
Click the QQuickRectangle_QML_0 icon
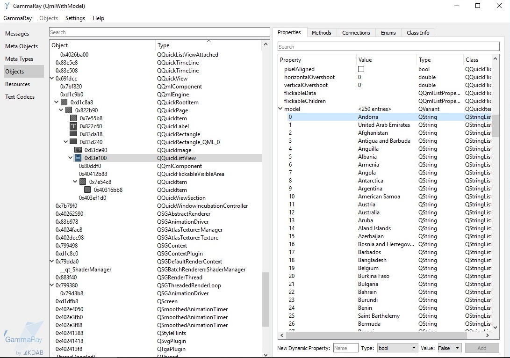point(73,142)
